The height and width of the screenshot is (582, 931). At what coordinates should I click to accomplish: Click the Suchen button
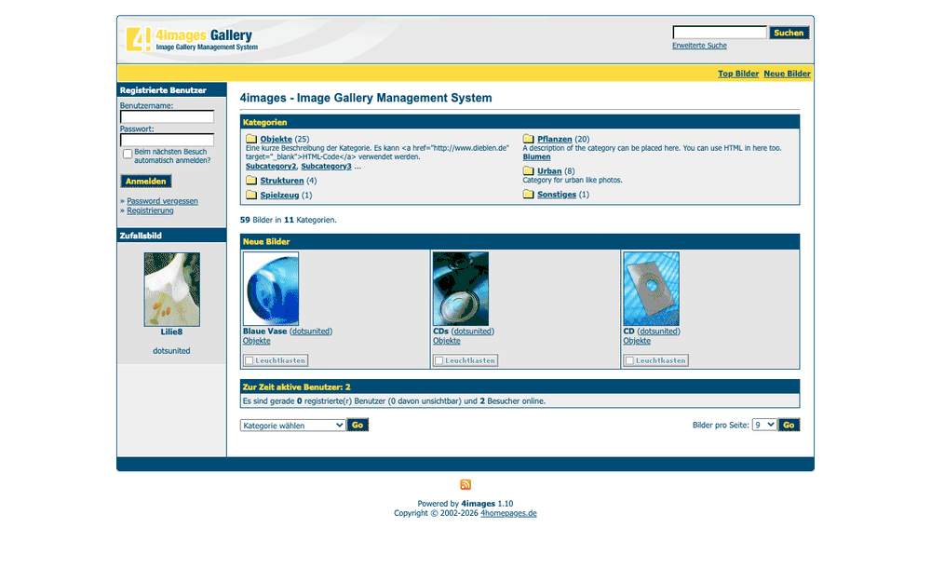789,33
